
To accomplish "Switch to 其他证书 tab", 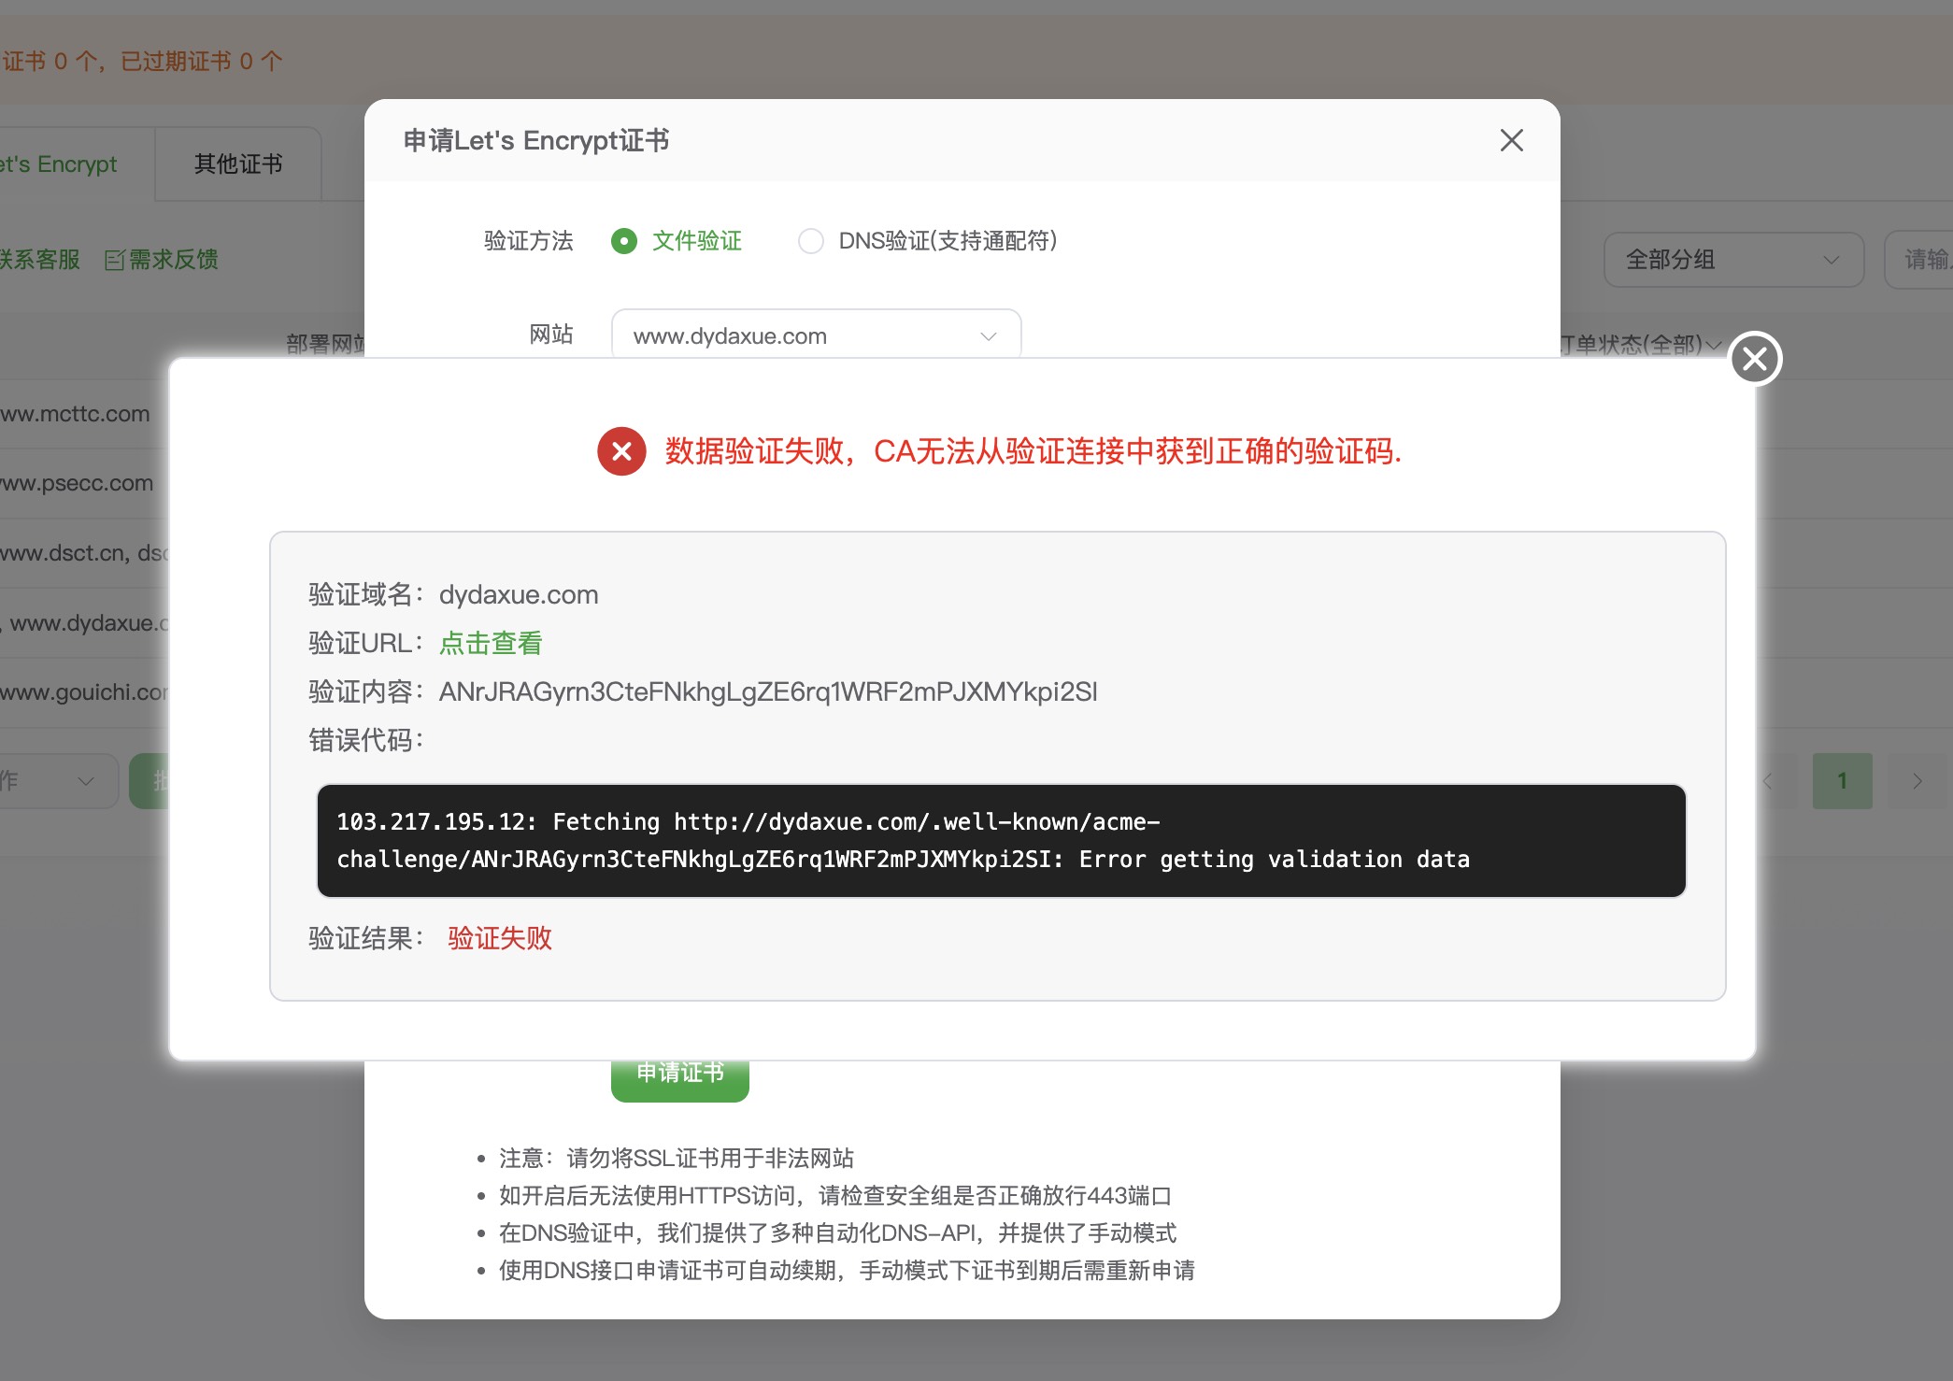I will coord(238,164).
